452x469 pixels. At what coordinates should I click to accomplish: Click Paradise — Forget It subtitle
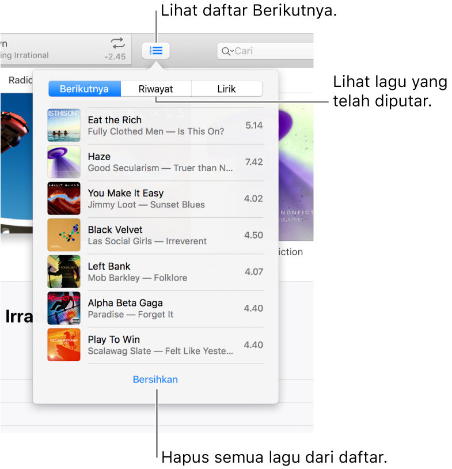131,315
